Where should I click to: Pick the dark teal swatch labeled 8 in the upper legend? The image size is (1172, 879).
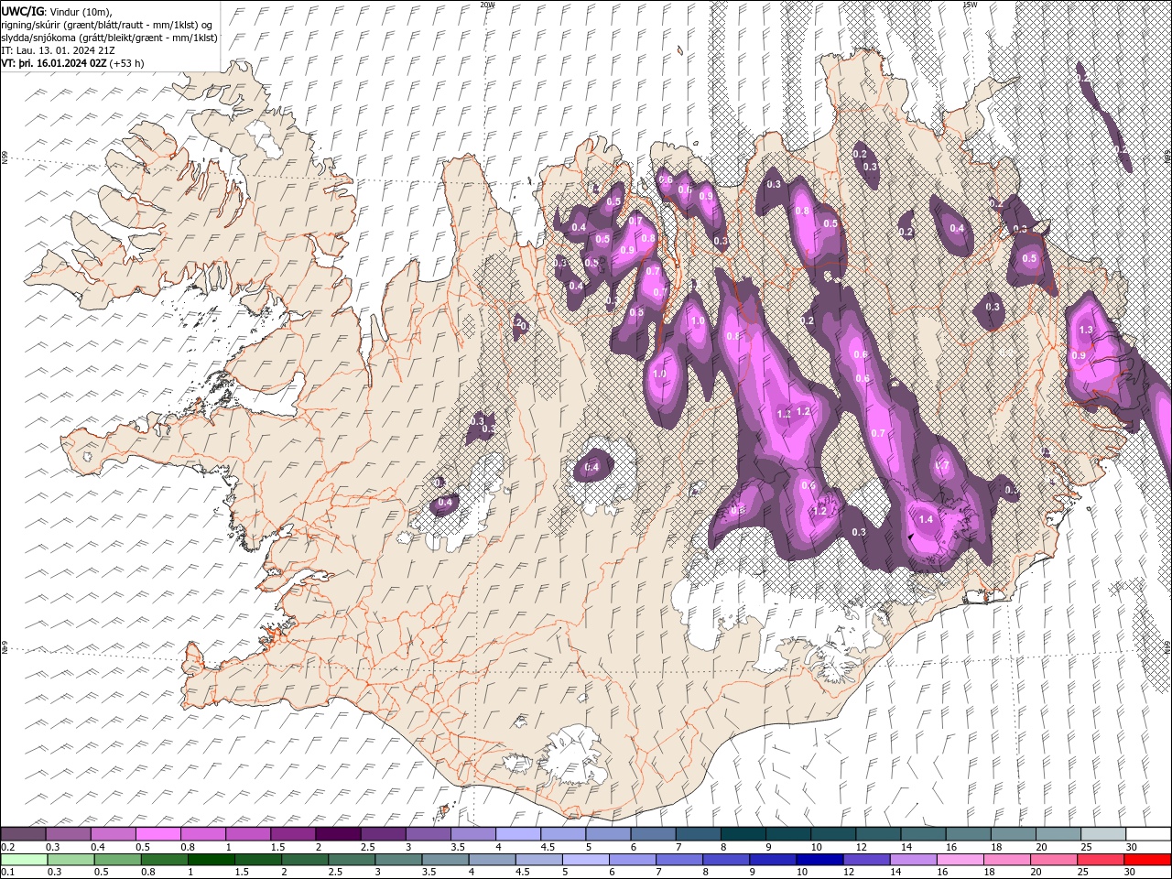742,834
